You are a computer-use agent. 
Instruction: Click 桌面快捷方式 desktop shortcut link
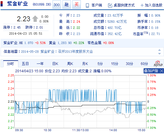(x=124, y=5)
